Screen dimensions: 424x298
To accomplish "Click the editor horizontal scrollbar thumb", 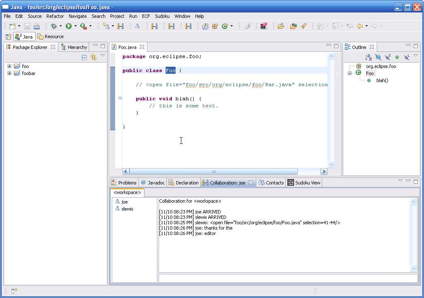I will [x=214, y=171].
